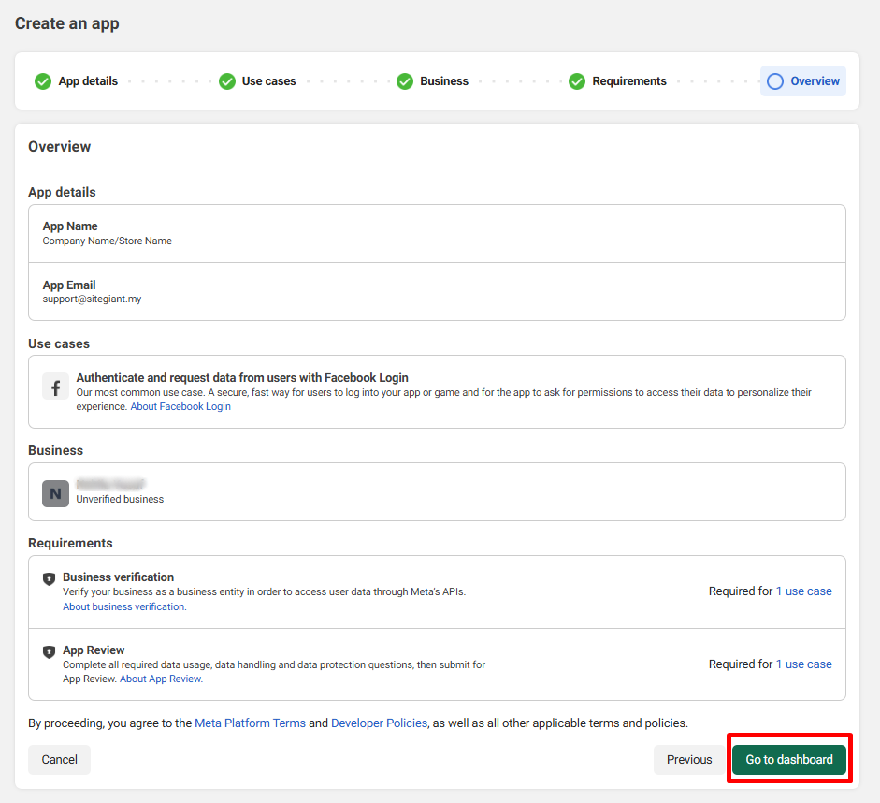Screen dimensions: 880x803
Task: Open the Developer Policies link
Action: click(380, 723)
